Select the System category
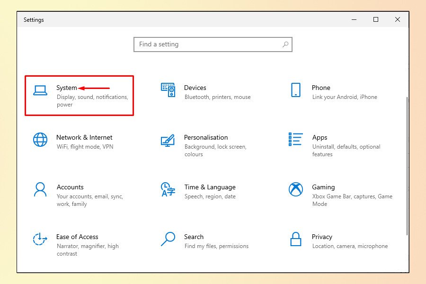Viewport: 426px width, 284px height. tap(67, 88)
